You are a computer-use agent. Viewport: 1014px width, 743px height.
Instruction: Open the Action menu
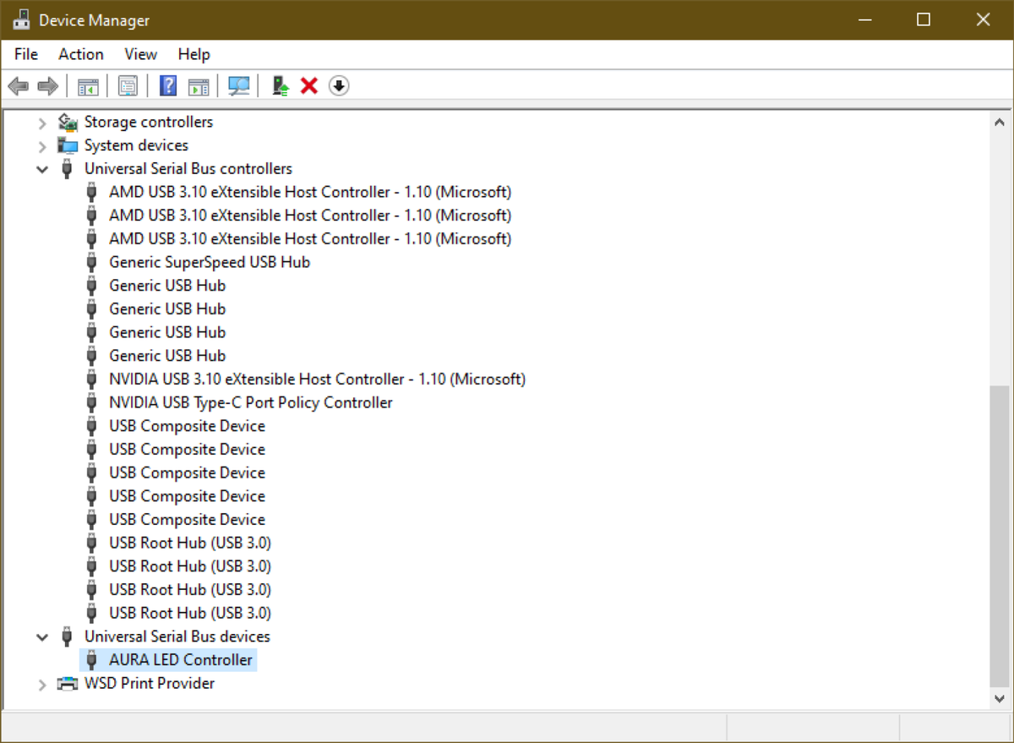click(81, 54)
